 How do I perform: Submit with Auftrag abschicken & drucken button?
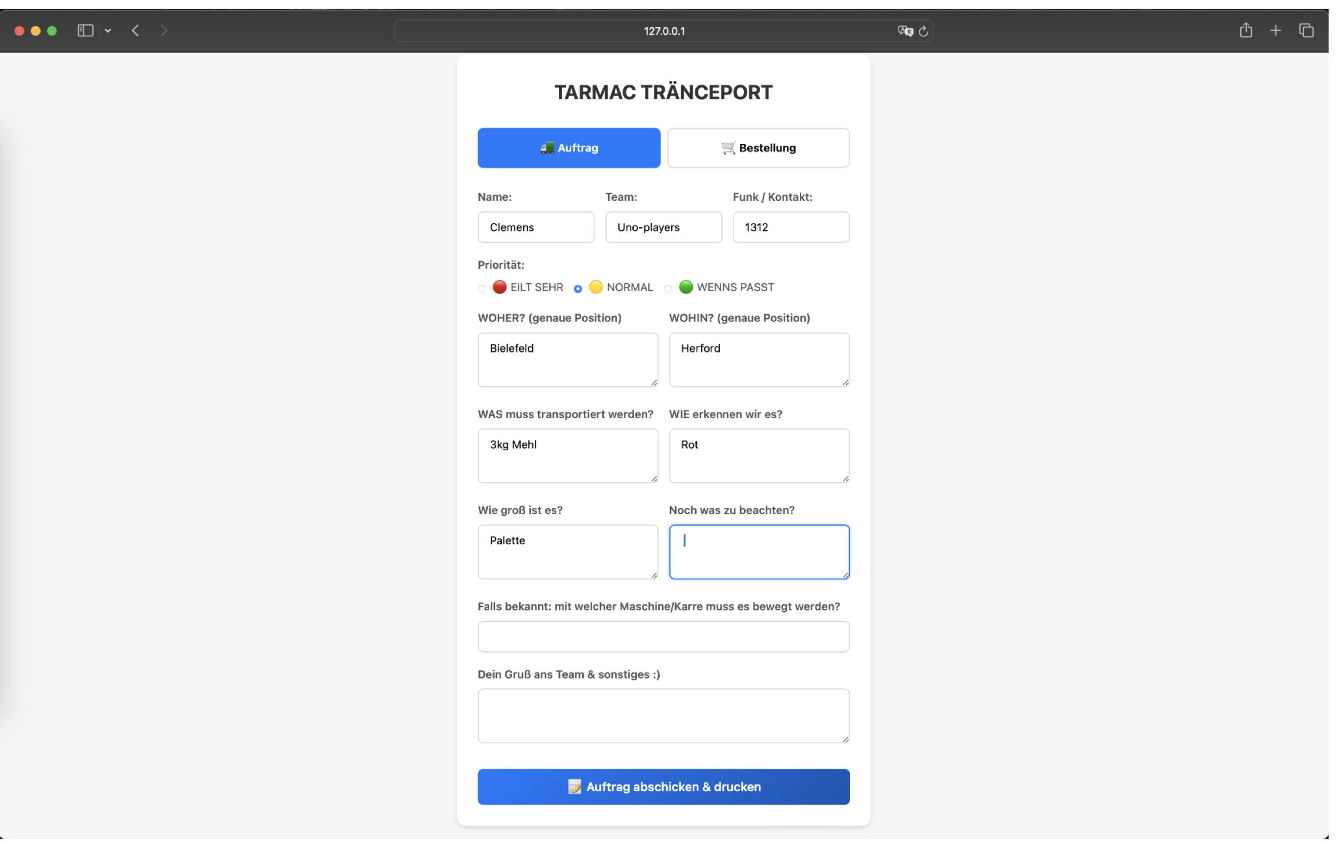click(664, 787)
